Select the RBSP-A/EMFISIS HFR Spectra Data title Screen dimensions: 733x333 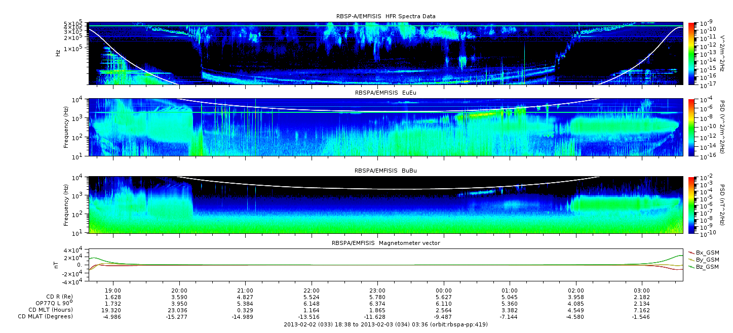pyautogui.click(x=385, y=17)
